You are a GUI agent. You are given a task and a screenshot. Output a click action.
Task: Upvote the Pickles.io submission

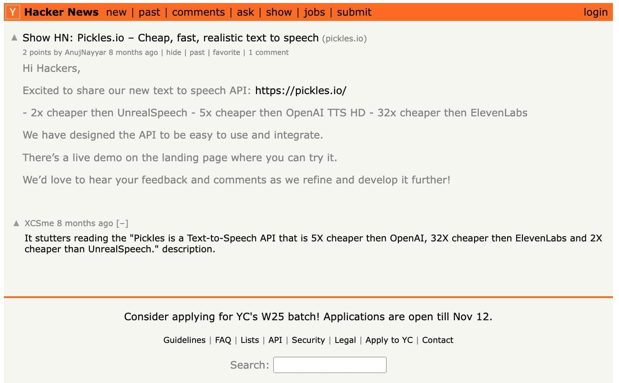point(14,37)
